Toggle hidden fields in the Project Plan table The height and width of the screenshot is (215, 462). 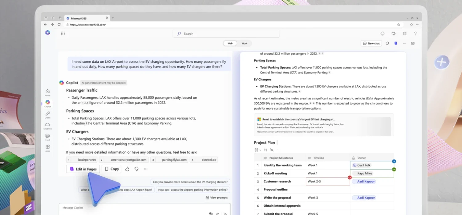(x=272, y=150)
